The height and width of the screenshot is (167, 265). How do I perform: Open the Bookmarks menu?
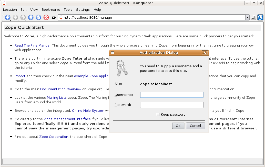click(51, 10)
